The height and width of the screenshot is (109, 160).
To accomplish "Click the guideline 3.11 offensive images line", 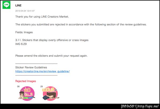I will (x=52, y=40).
